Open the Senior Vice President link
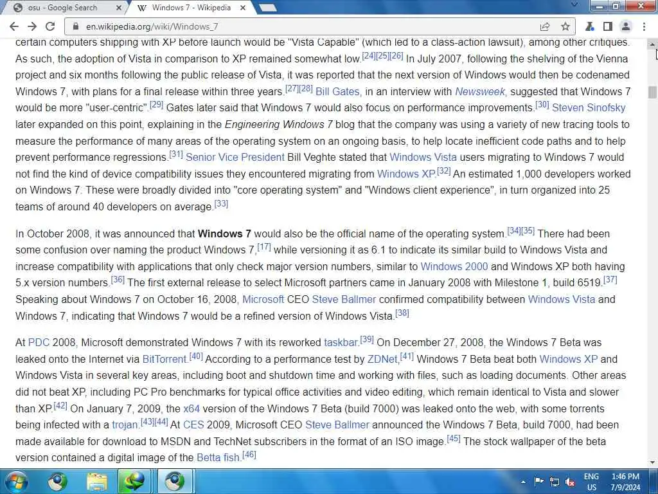Image resolution: width=658 pixels, height=494 pixels. pyautogui.click(x=235, y=158)
